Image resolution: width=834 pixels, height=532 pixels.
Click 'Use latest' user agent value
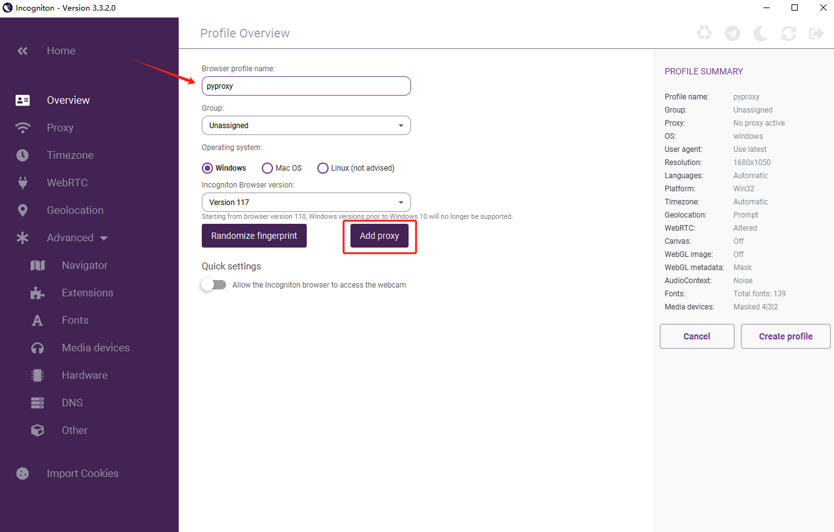tap(750, 149)
